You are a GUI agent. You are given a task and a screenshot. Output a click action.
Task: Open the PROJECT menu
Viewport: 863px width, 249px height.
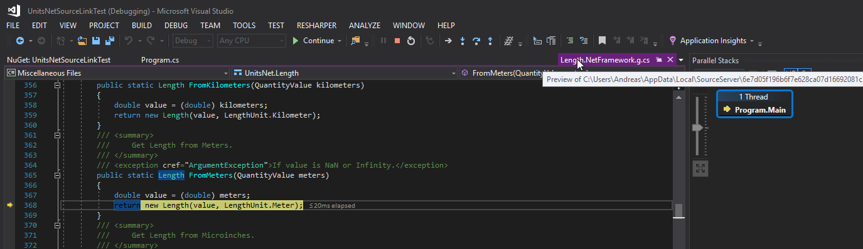click(x=104, y=26)
